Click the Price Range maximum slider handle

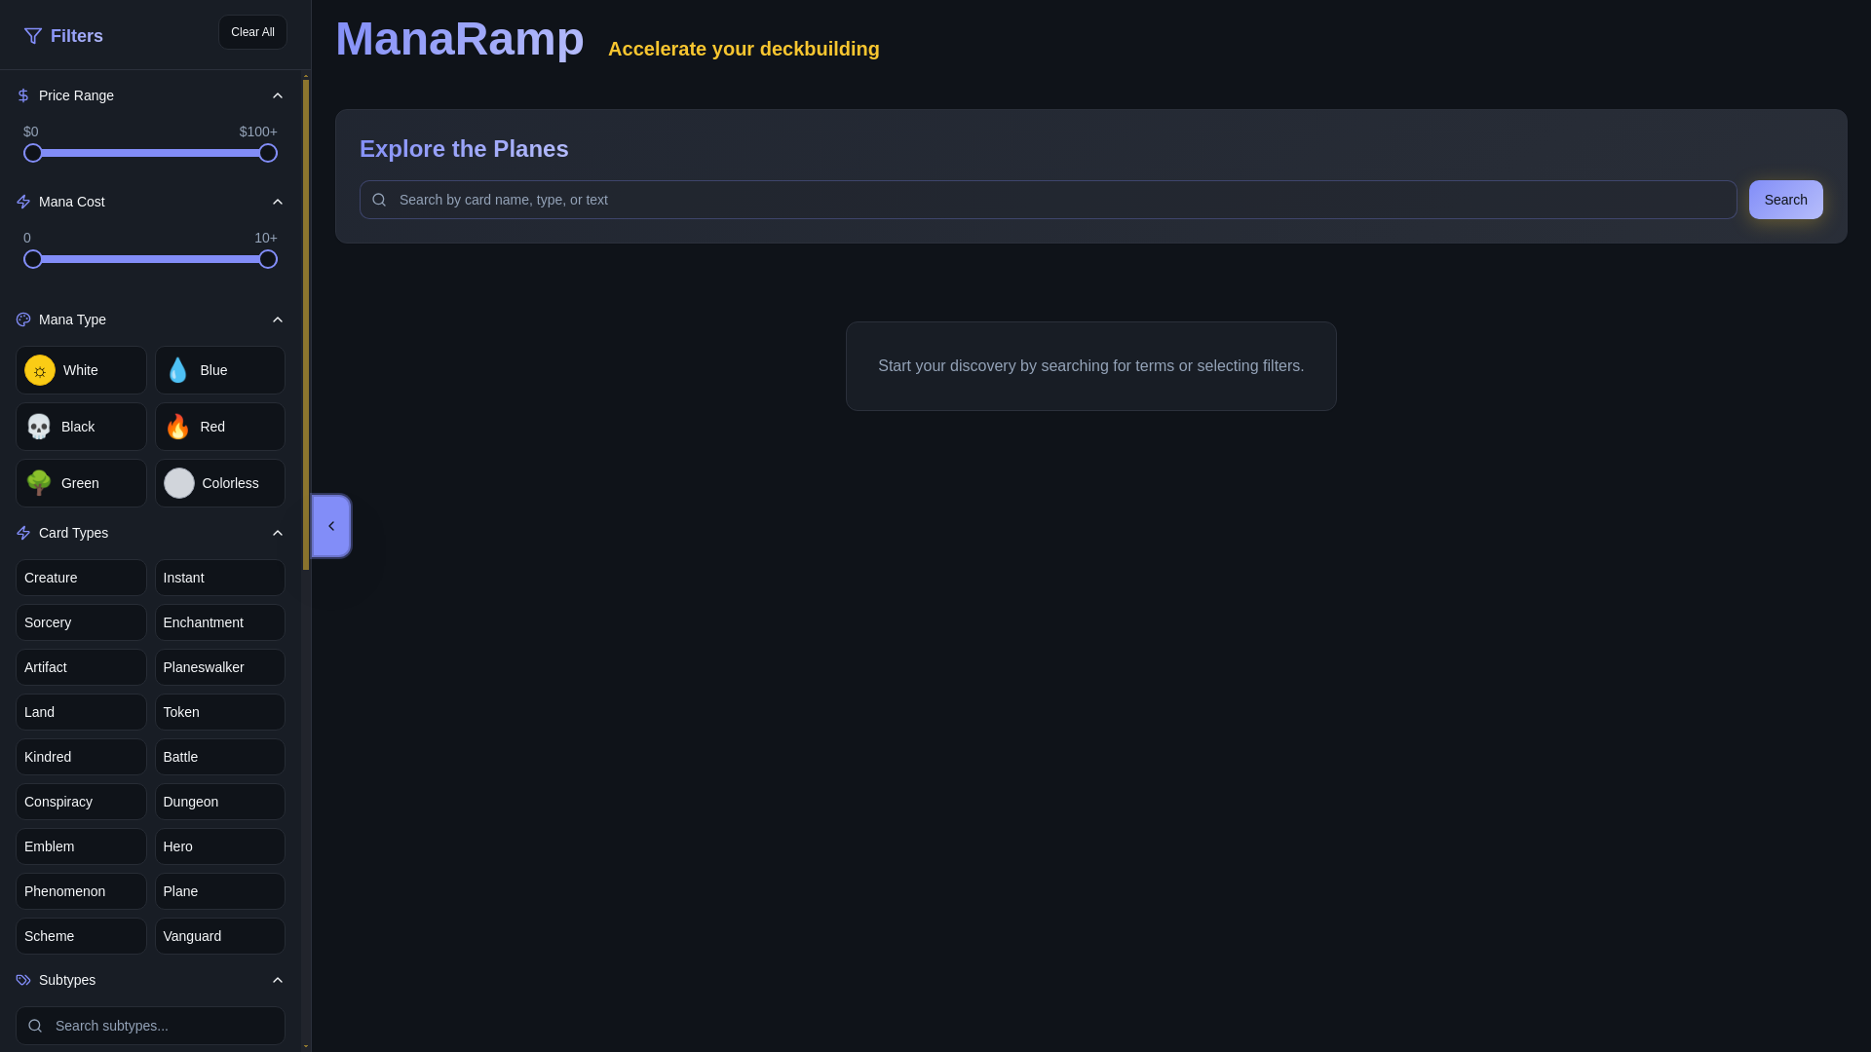pyautogui.click(x=268, y=153)
